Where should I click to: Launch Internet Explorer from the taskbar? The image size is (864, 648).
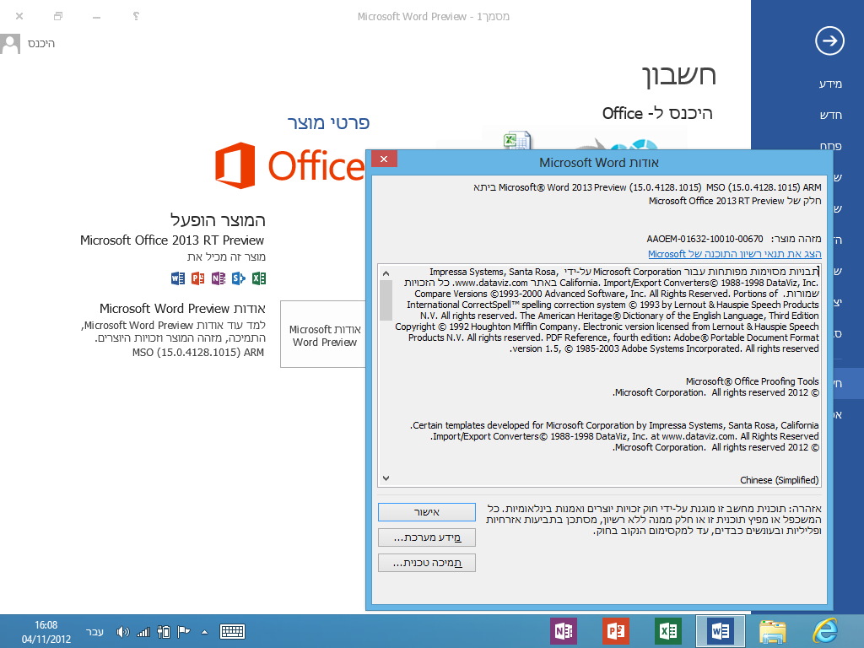pyautogui.click(x=825, y=631)
